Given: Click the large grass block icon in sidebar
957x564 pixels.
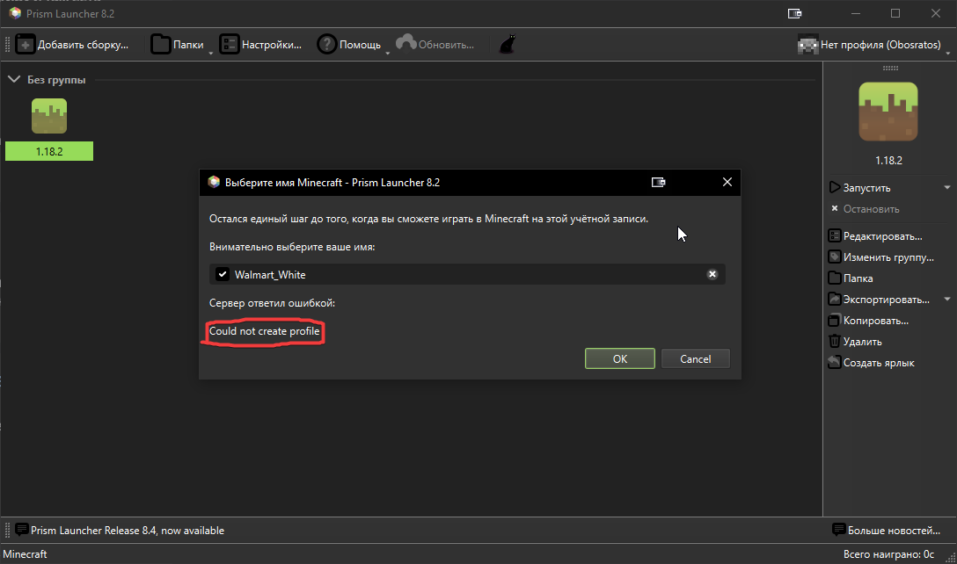Looking at the screenshot, I should point(888,112).
